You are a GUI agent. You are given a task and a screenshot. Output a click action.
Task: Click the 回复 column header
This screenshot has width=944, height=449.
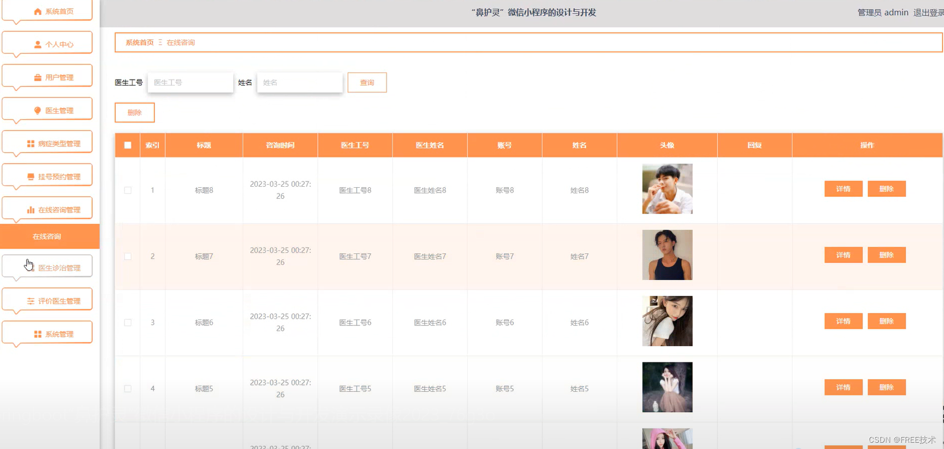754,145
